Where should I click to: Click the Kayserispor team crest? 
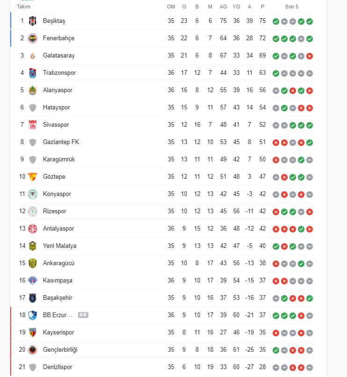point(32,333)
